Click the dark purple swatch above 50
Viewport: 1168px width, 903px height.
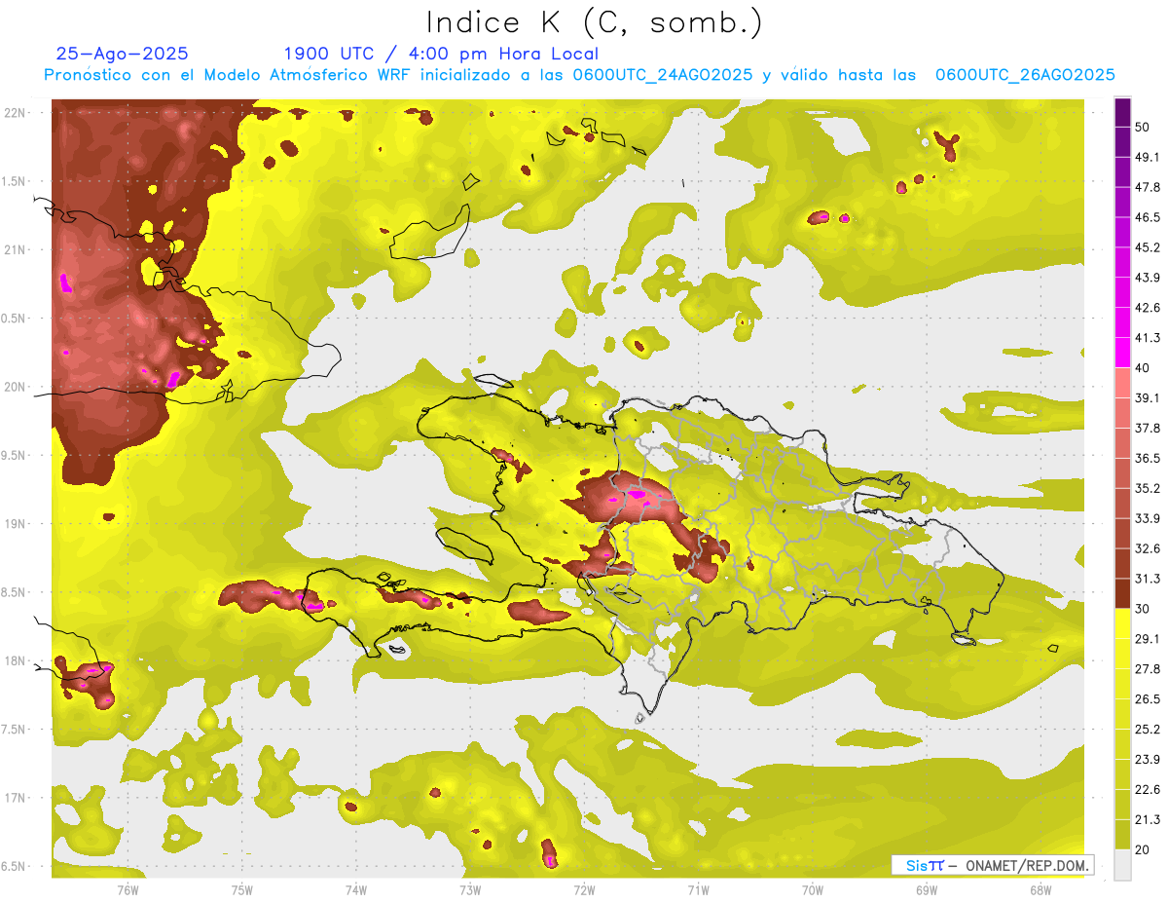[1122, 112]
